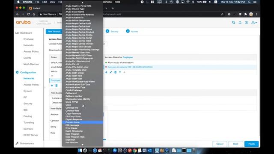
Task: Delete selected role trash icon
Action: (57, 86)
